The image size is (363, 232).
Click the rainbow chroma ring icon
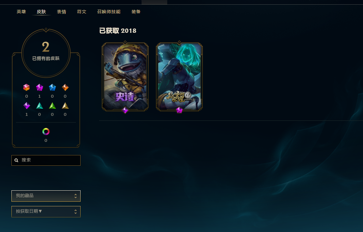tap(46, 132)
